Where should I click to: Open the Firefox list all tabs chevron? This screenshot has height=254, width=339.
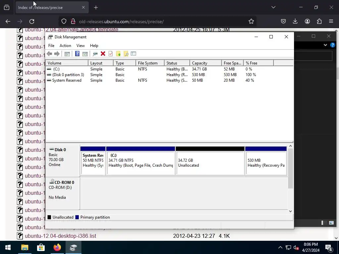(x=273, y=7)
